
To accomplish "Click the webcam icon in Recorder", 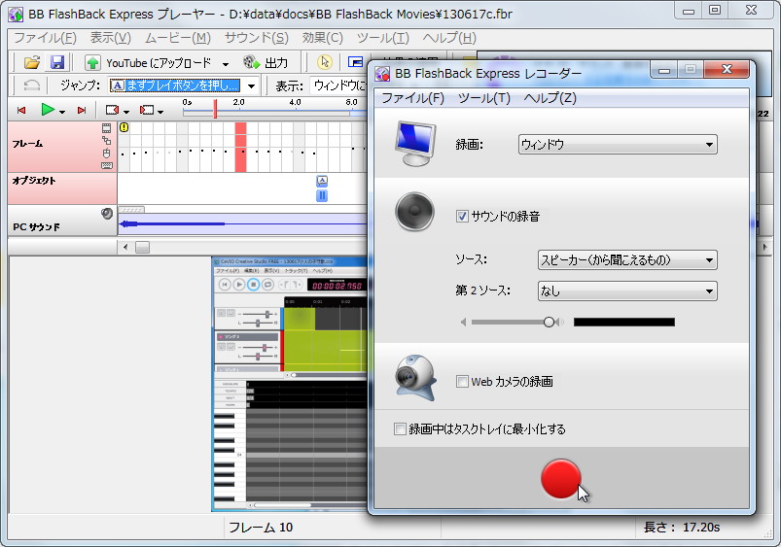I will (x=415, y=377).
